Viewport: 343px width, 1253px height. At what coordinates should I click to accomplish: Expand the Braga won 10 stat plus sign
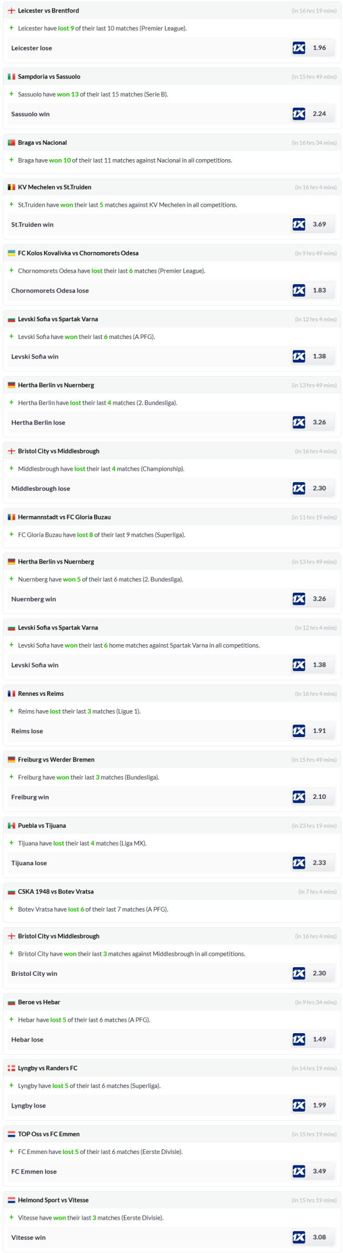tap(11, 160)
